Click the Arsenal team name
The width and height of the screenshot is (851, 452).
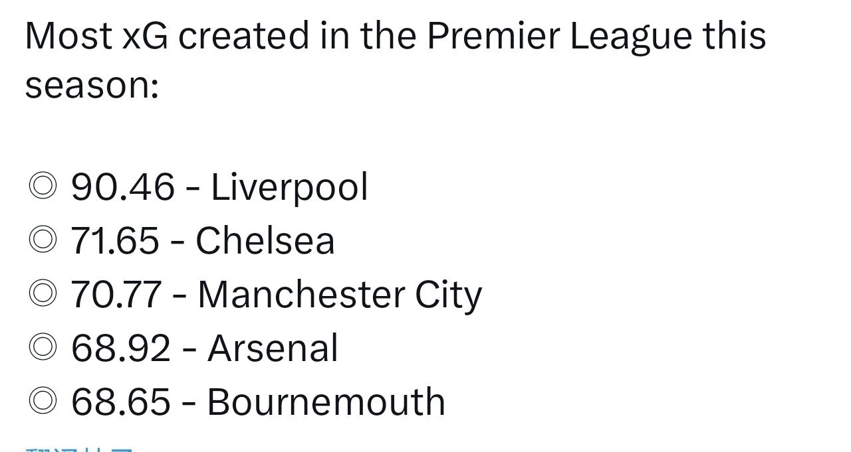[273, 348]
